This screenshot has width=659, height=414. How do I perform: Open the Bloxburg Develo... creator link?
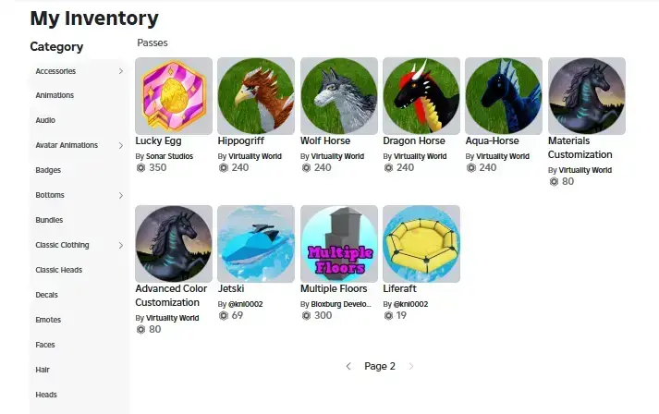point(341,304)
